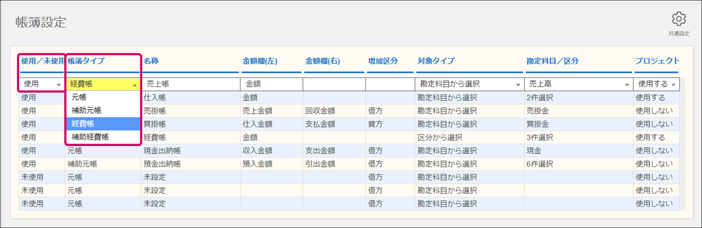The image size is (702, 228).
Task: Click the 勘定科目/区分 column header
Action: (x=552, y=61)
